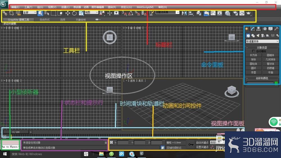
Task: Open the 全部 selection filter dropdown
Action: pos(30,12)
